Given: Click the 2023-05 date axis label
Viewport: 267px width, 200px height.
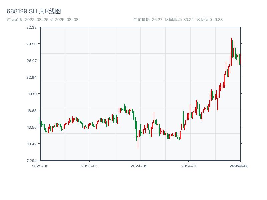Looking at the screenshot, I should coord(90,166).
